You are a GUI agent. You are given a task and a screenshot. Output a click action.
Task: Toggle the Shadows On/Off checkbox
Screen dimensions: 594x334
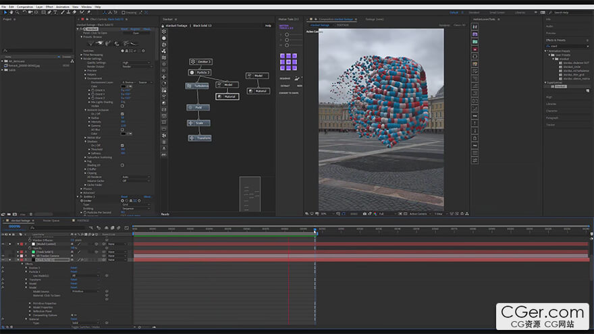(122, 145)
